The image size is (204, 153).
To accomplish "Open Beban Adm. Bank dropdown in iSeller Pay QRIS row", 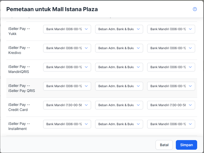I will click(119, 86).
